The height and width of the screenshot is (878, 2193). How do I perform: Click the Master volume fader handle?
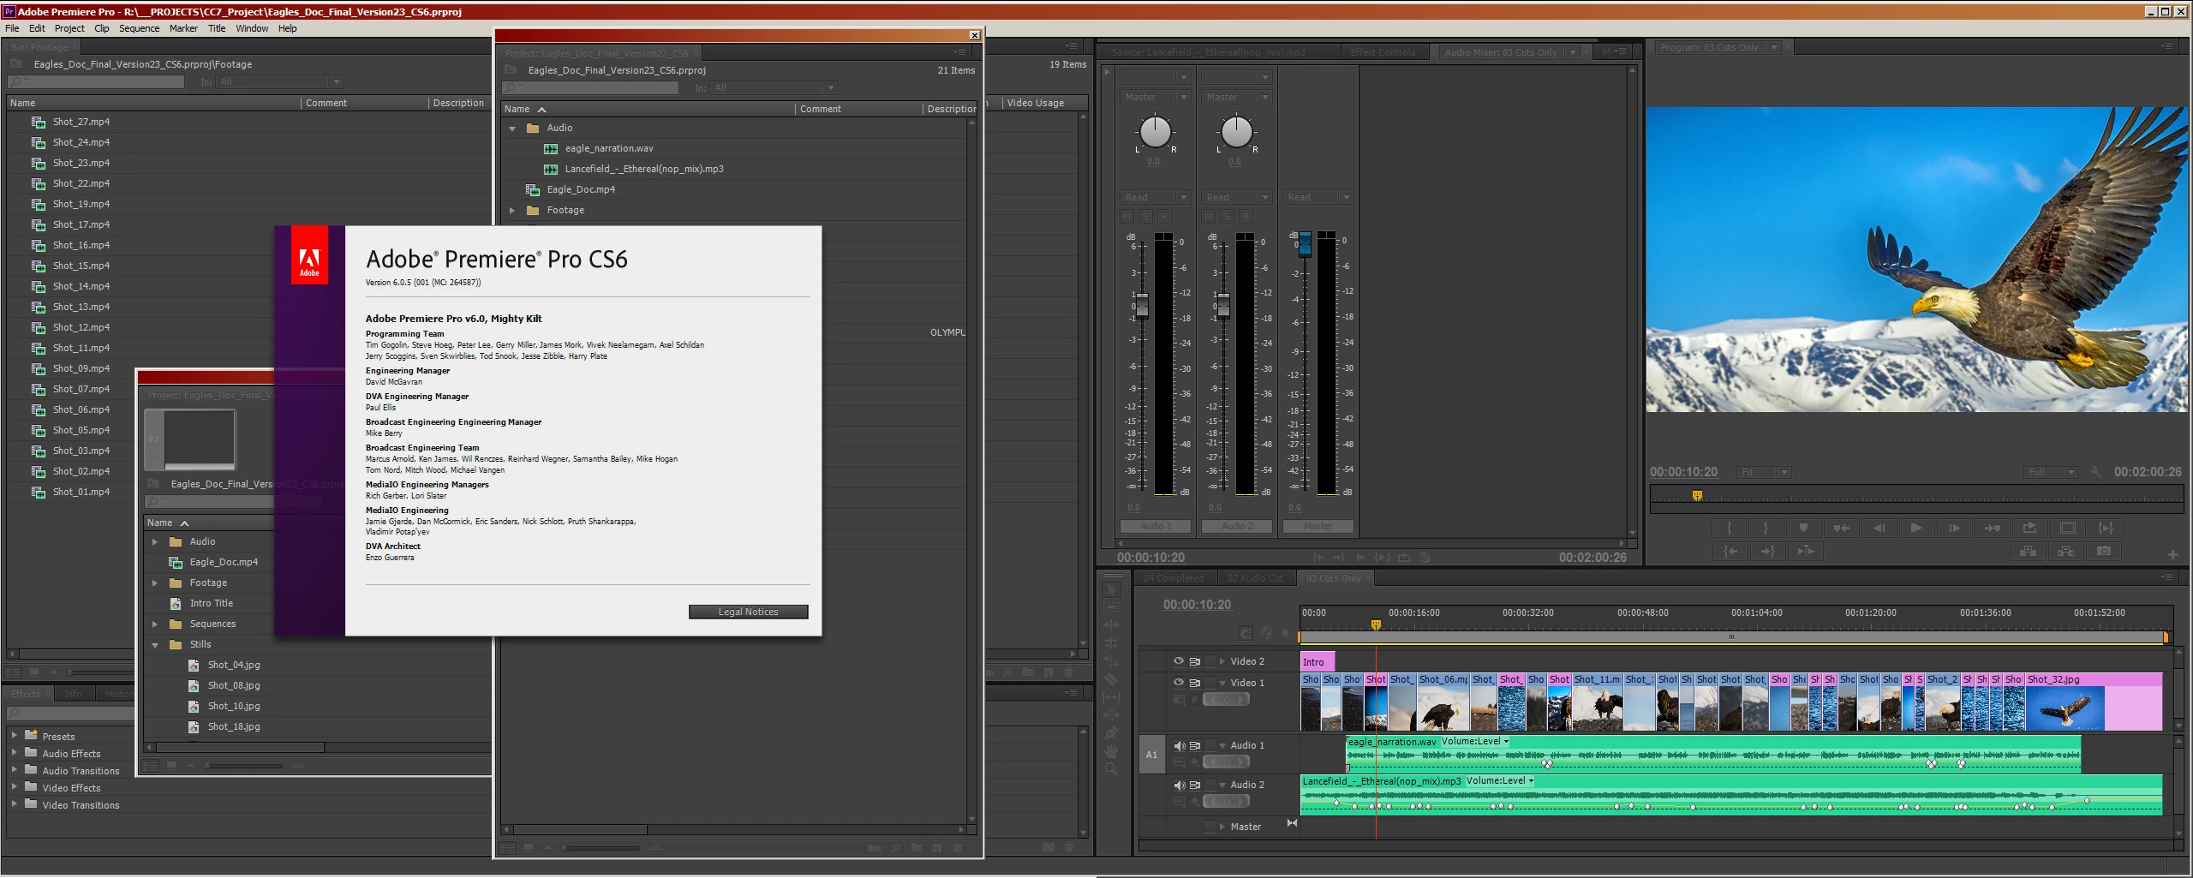pos(1305,244)
